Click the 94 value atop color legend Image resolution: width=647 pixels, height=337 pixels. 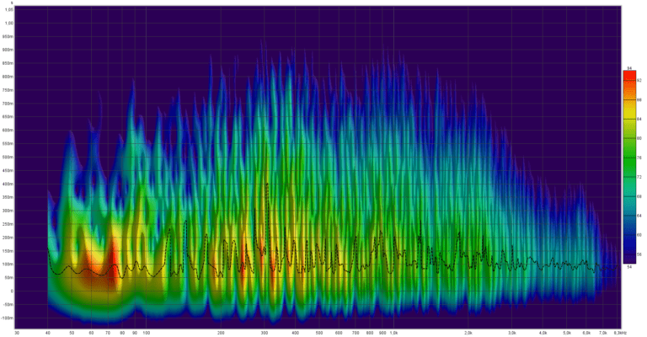[x=629, y=68]
